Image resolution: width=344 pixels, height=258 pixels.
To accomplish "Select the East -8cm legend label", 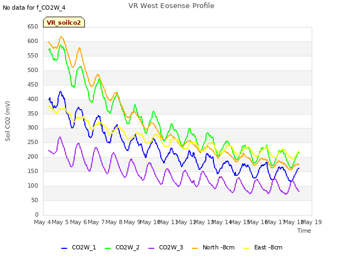I will [x=268, y=247].
